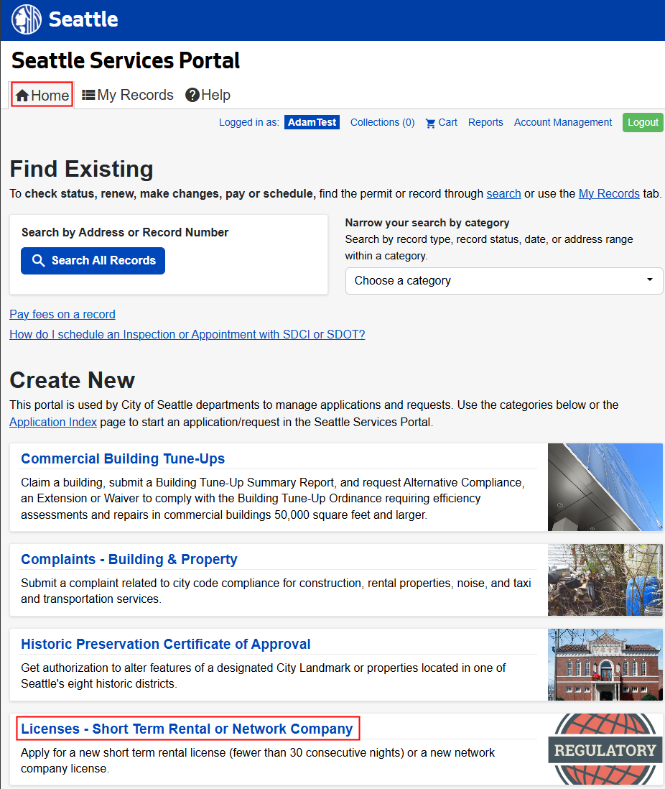Click the magnifier icon on Search All Records
Screen dimensions: 665x789
pyautogui.click(x=39, y=260)
